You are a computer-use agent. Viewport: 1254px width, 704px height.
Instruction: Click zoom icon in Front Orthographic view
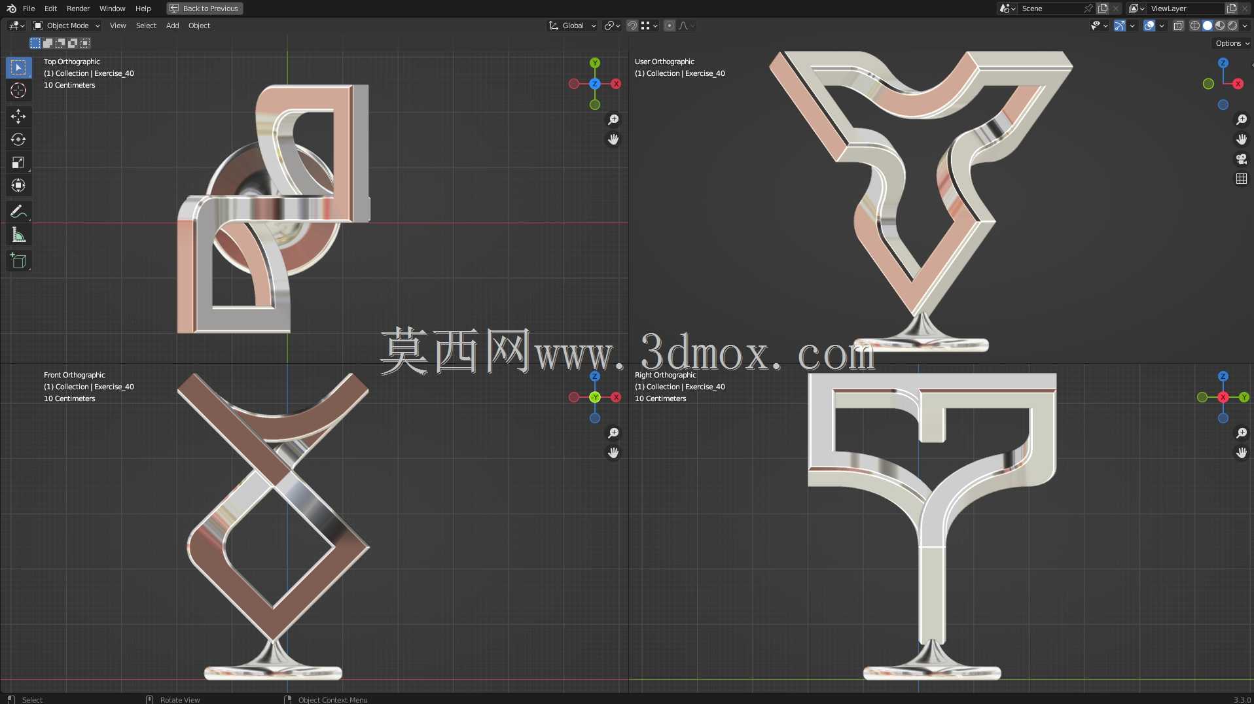pos(613,433)
